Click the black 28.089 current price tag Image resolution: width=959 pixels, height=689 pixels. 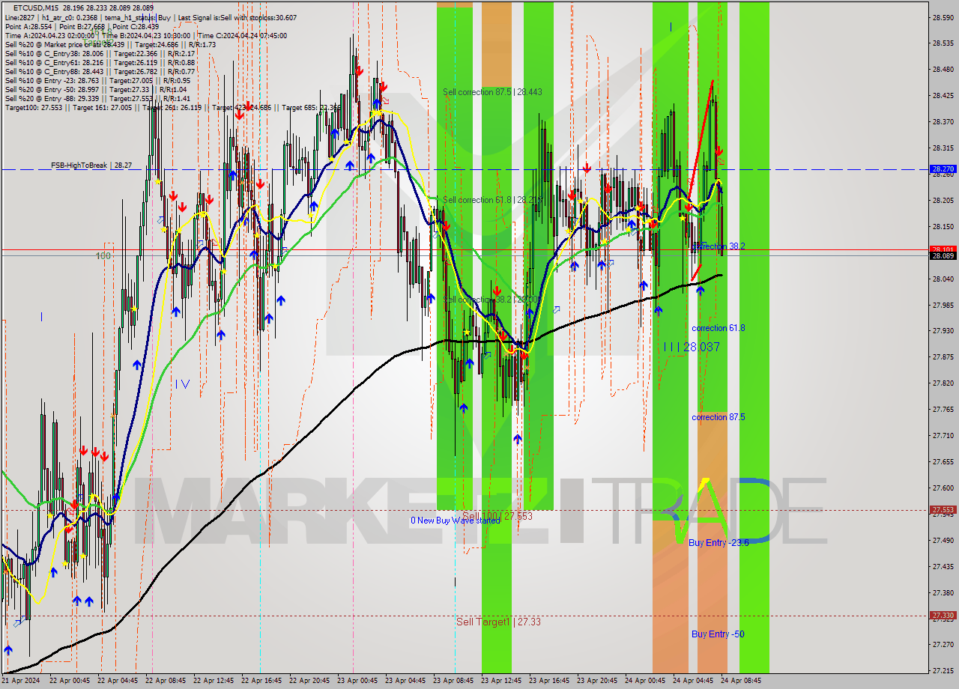tap(943, 256)
